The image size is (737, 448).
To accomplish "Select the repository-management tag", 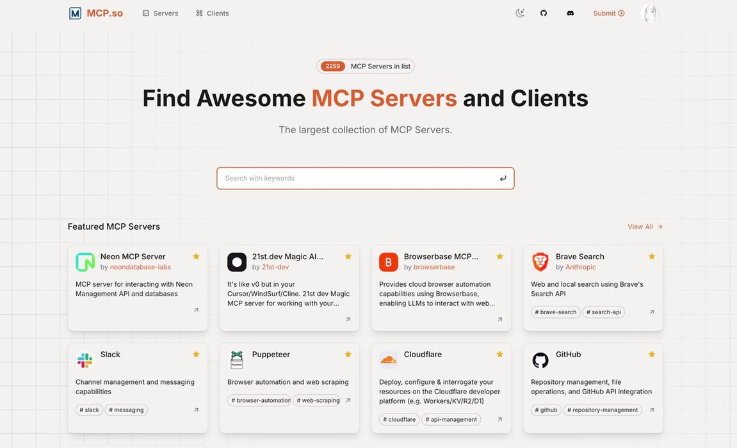I will click(602, 410).
